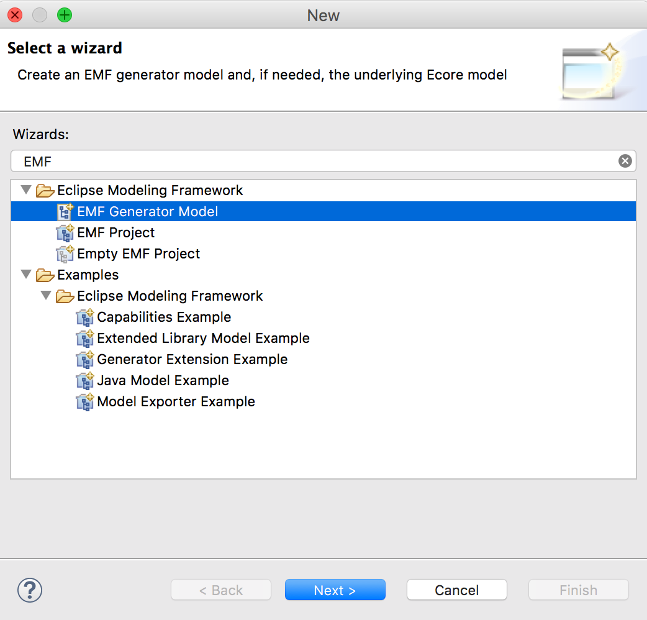Select the Extended Library Model Example entry
The width and height of the screenshot is (647, 620).
[203, 338]
